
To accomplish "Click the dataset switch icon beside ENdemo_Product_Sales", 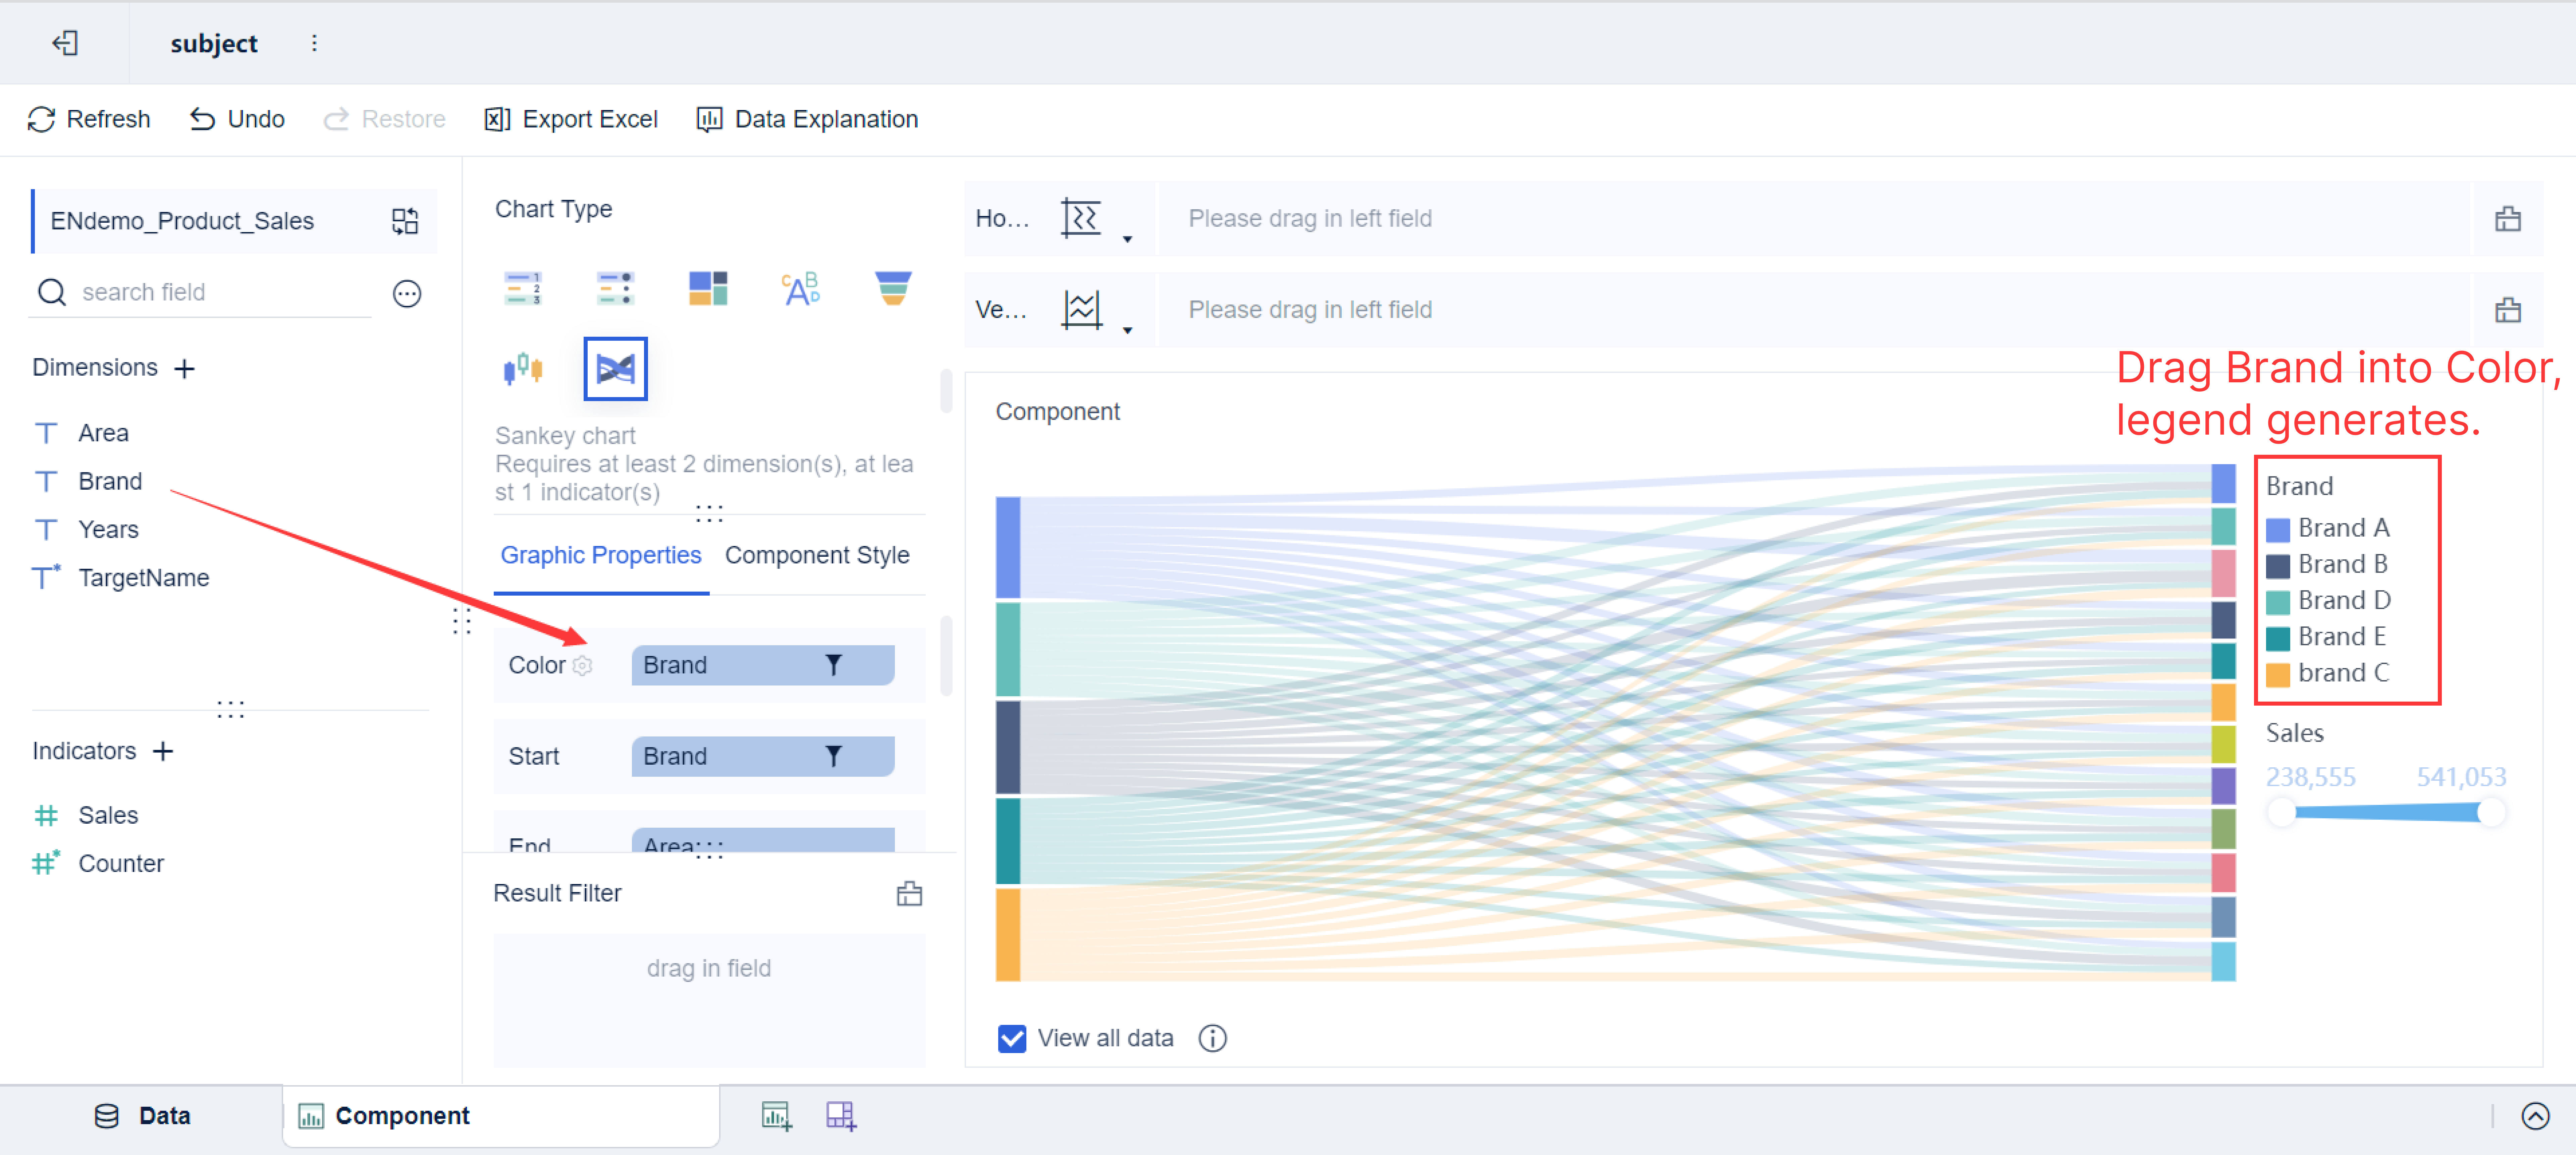I will (x=405, y=221).
